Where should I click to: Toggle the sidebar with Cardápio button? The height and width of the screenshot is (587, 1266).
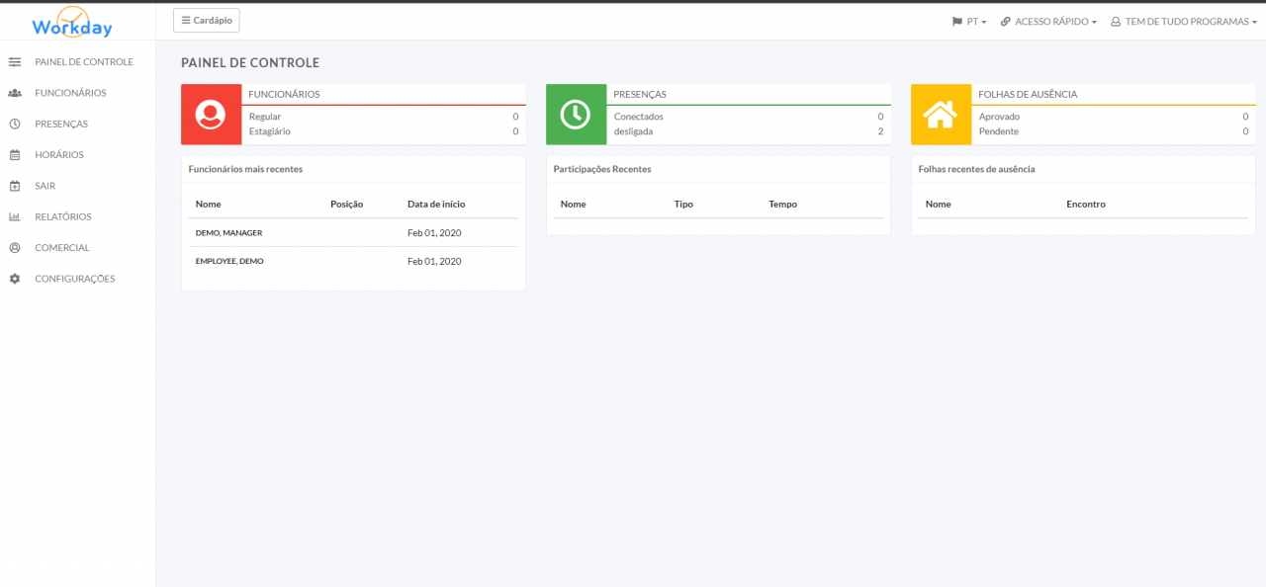coord(206,21)
